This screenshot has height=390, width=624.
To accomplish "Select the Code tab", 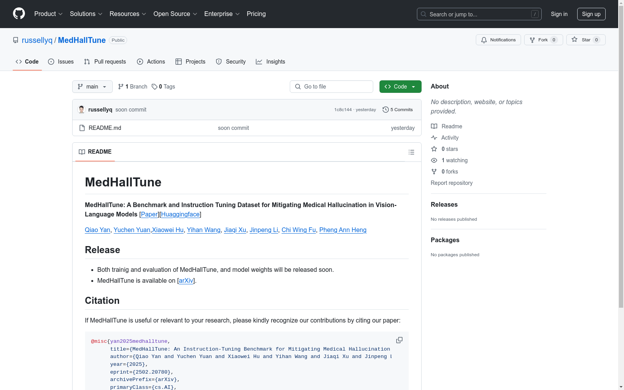I will [27, 62].
